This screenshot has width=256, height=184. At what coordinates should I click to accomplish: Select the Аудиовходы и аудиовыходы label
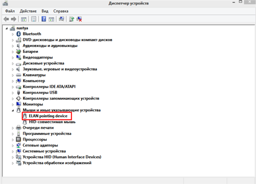point(50,46)
